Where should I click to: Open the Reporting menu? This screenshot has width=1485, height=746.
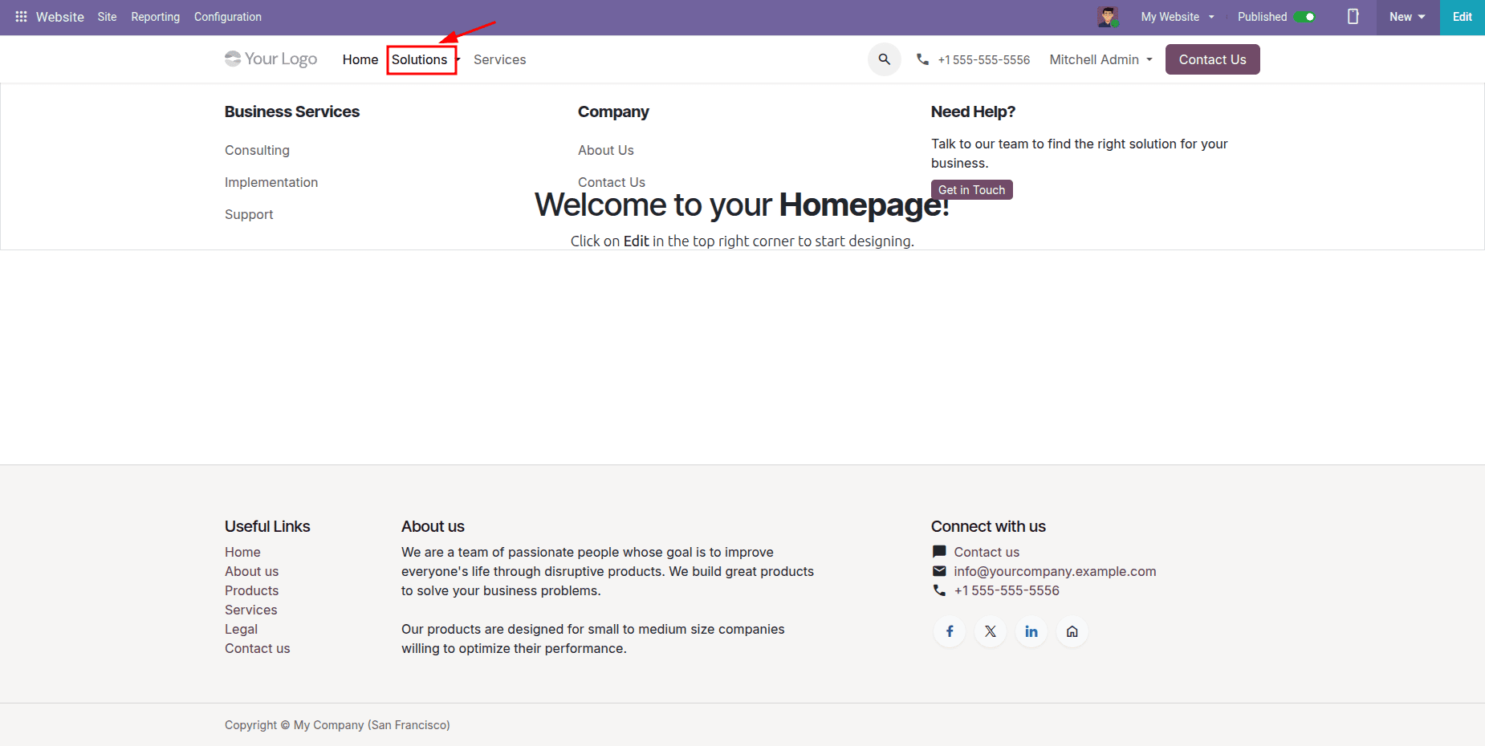[156, 17]
